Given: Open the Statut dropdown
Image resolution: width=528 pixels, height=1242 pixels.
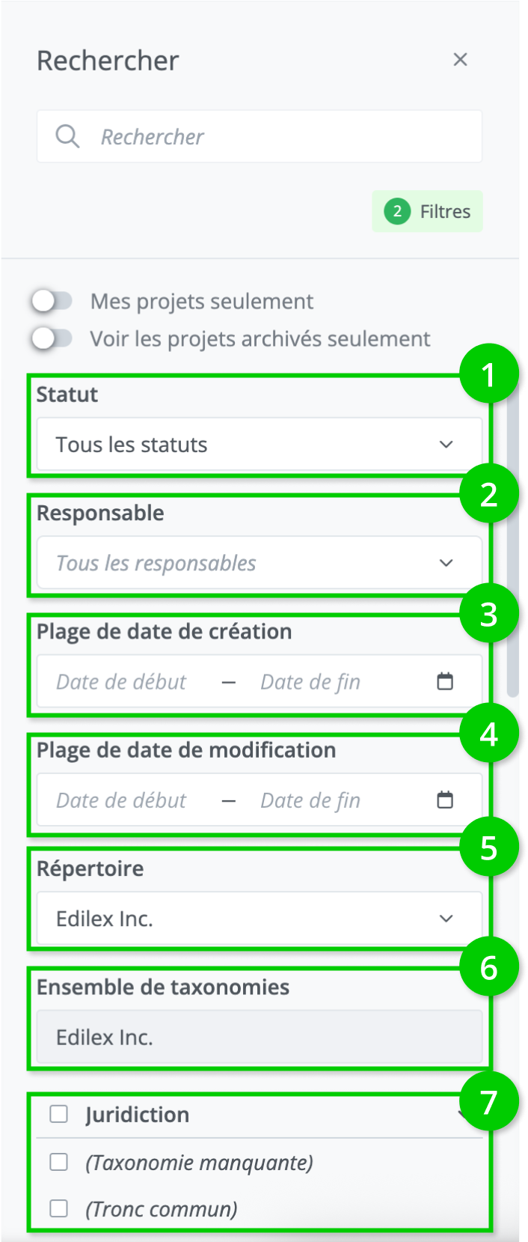Looking at the screenshot, I should tap(259, 445).
